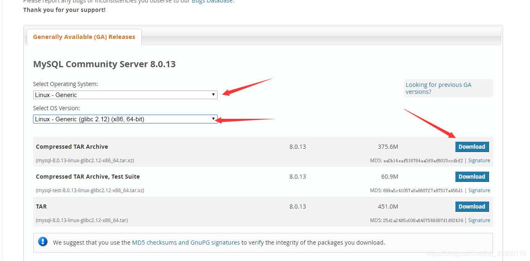Expand the Select Operating System dropdown
Screen dimensions: 530x261
[x=125, y=95]
